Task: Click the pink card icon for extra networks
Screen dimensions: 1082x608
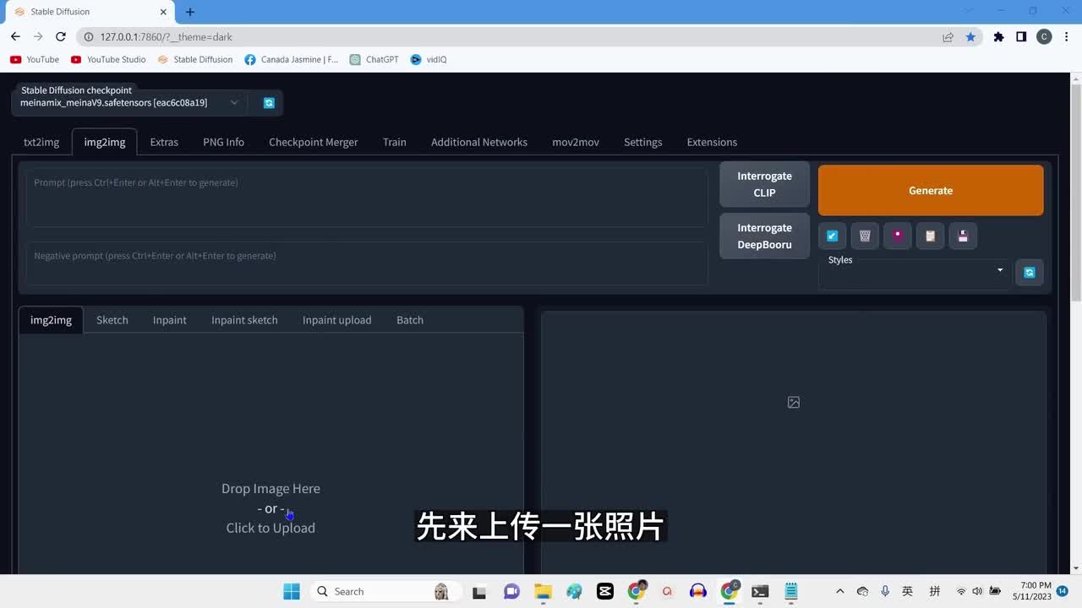Action: (898, 236)
